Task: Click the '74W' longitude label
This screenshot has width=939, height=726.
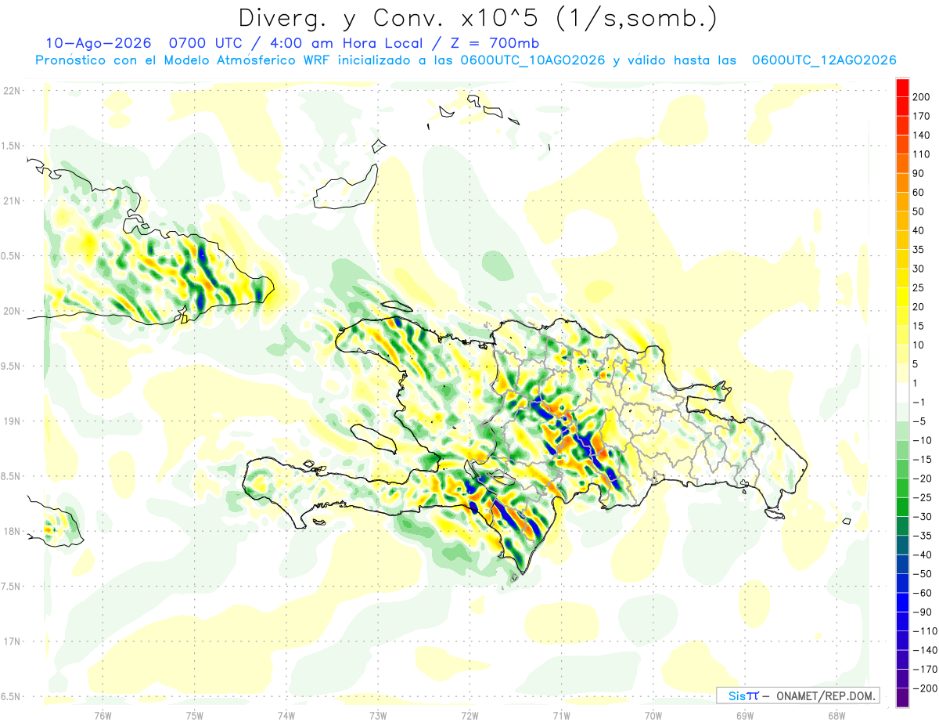Action: [286, 715]
